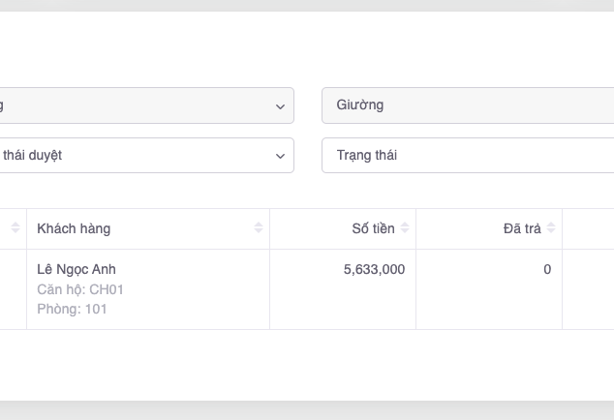This screenshot has width=614, height=420.
Task: Open the Trạng thái dropdown
Action: pos(467,156)
